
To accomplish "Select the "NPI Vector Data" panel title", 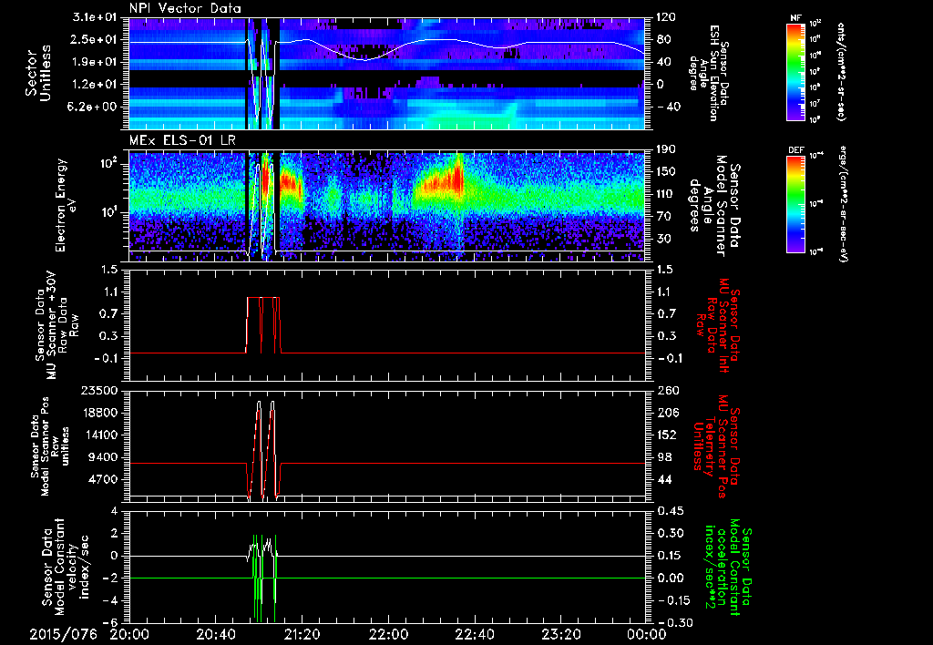I will pos(185,8).
